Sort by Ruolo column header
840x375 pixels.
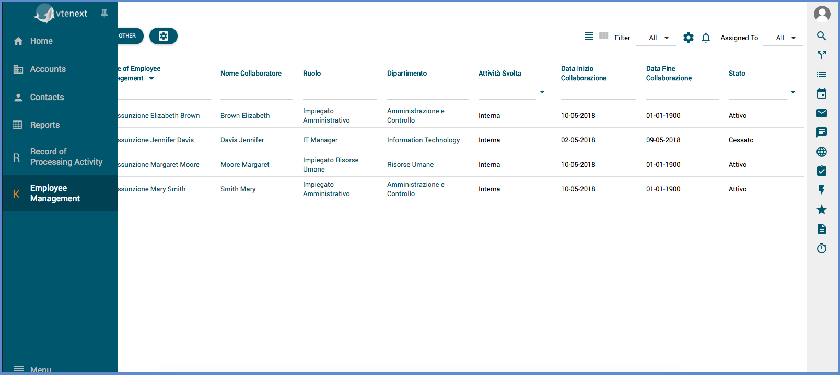[312, 74]
